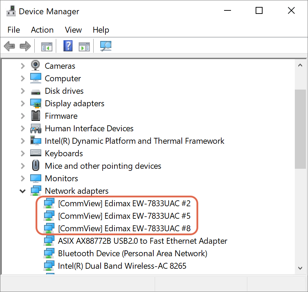Collapse the Network adapters category

pyautogui.click(x=23, y=191)
